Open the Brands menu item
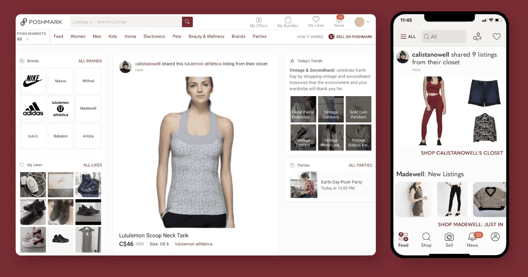The image size is (528, 277). tap(238, 36)
